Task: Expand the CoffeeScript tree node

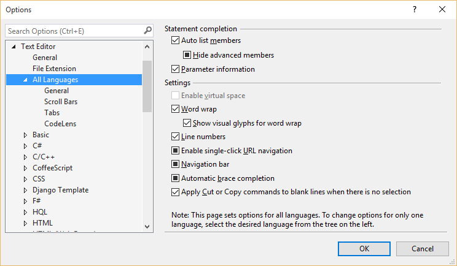Action: pos(25,168)
